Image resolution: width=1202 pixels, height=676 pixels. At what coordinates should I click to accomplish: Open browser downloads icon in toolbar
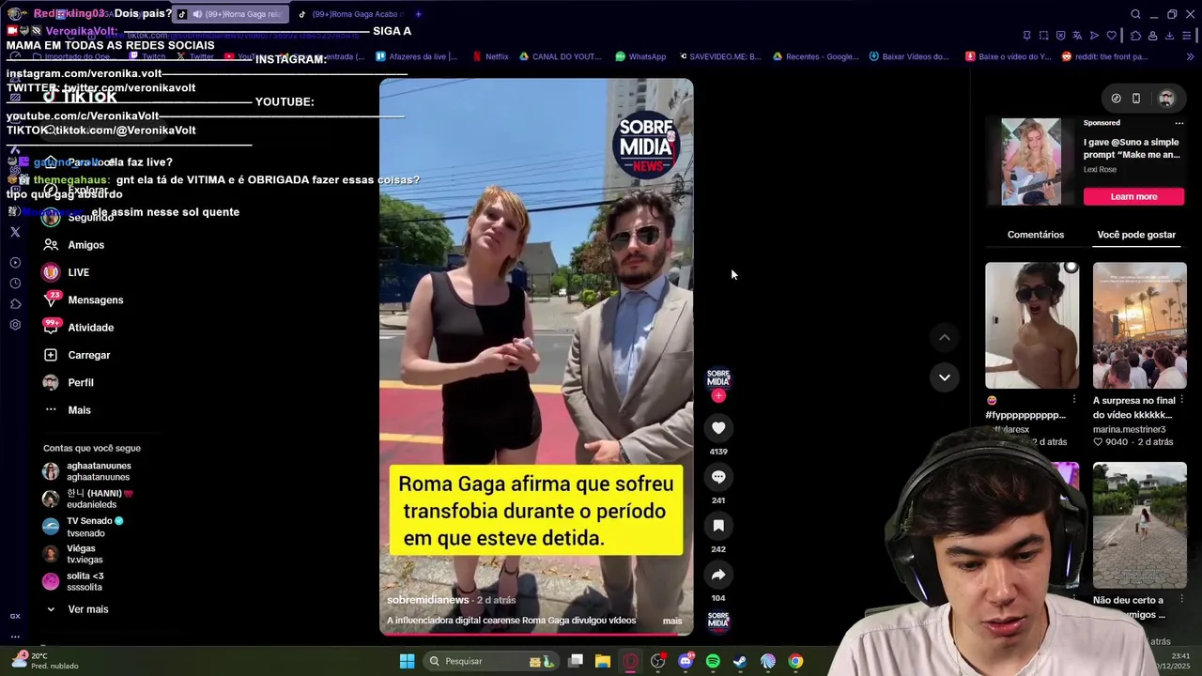pyautogui.click(x=1169, y=36)
